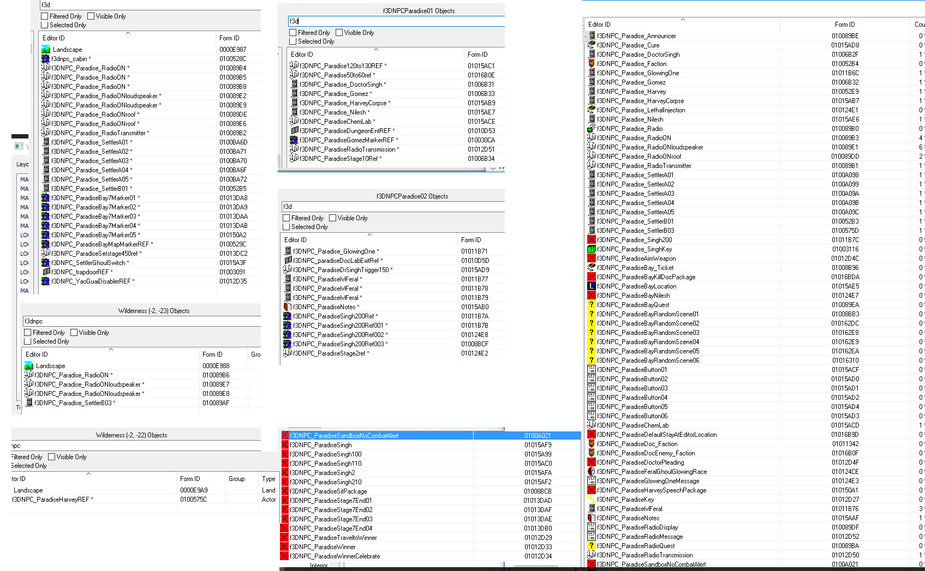Select the f3DNPC_ParadiseStage2ref row
Screen dimensions: 925x571
click(x=393, y=353)
